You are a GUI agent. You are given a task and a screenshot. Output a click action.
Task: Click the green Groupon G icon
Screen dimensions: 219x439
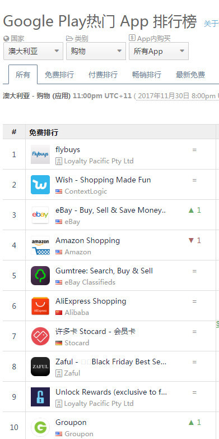tap(40, 427)
